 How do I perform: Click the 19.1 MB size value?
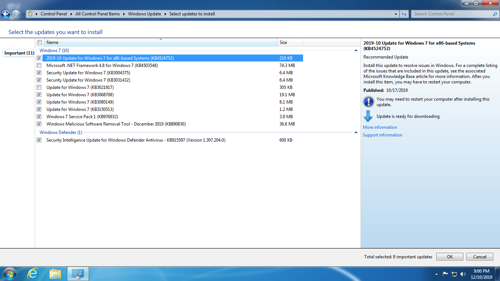(287, 95)
